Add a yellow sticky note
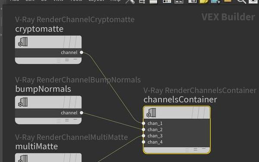The height and width of the screenshot is (162, 259). [x=204, y=1]
